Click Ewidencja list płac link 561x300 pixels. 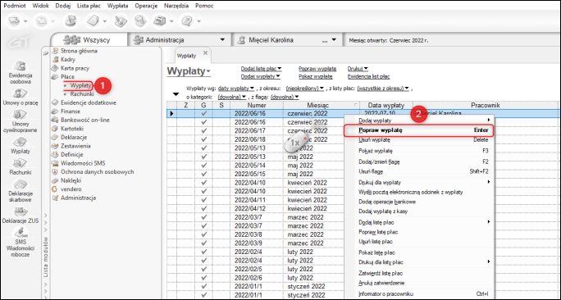[368, 76]
